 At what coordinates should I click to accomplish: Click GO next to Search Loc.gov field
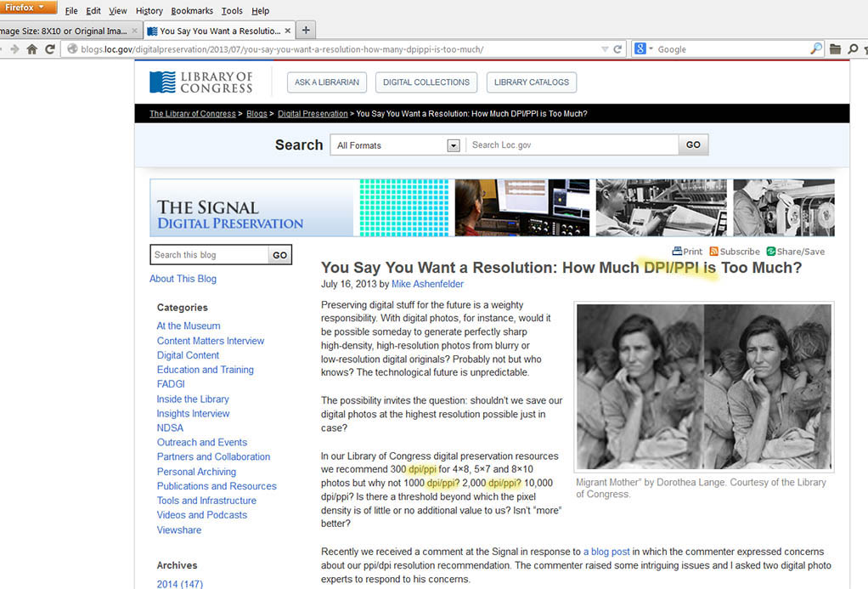coord(693,144)
